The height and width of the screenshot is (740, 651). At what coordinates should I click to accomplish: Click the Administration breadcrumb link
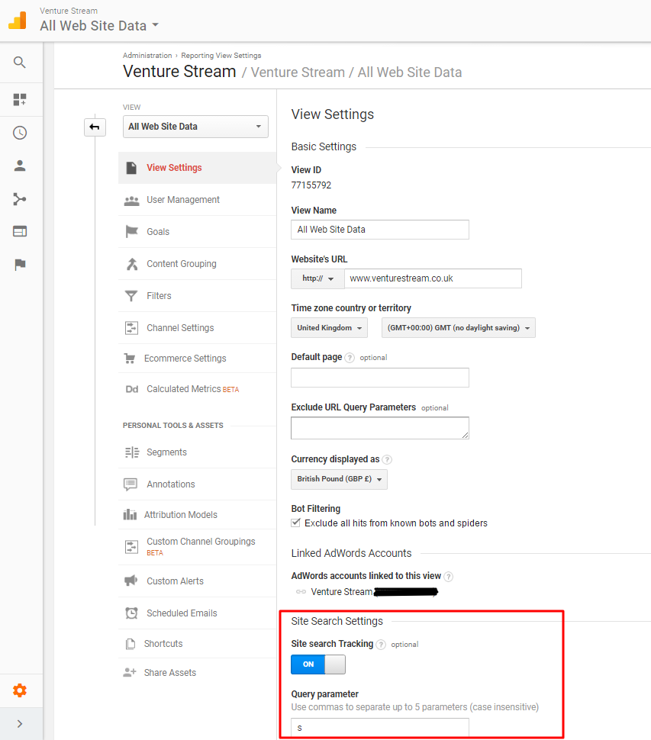[x=147, y=56]
